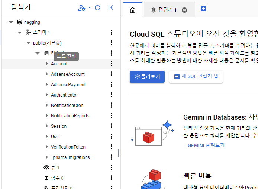Viewport: 258px width, 189px height.
Task: Open more options for 스키마
Action: [x=112, y=32]
